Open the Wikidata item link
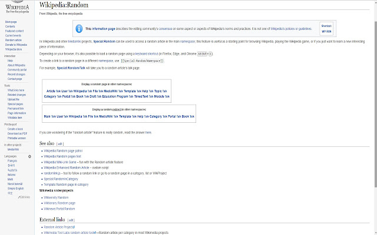 click(15, 117)
